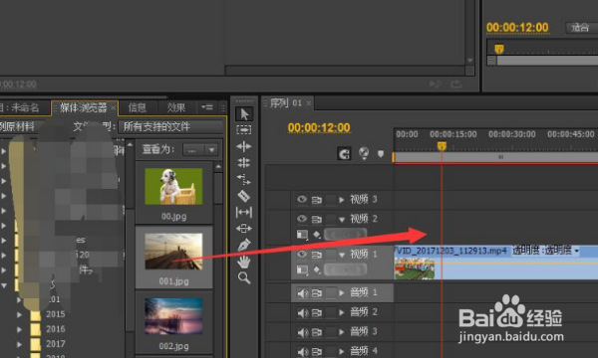Show keyframes option on the 视频 2 track
The width and height of the screenshot is (598, 358).
tap(317, 235)
